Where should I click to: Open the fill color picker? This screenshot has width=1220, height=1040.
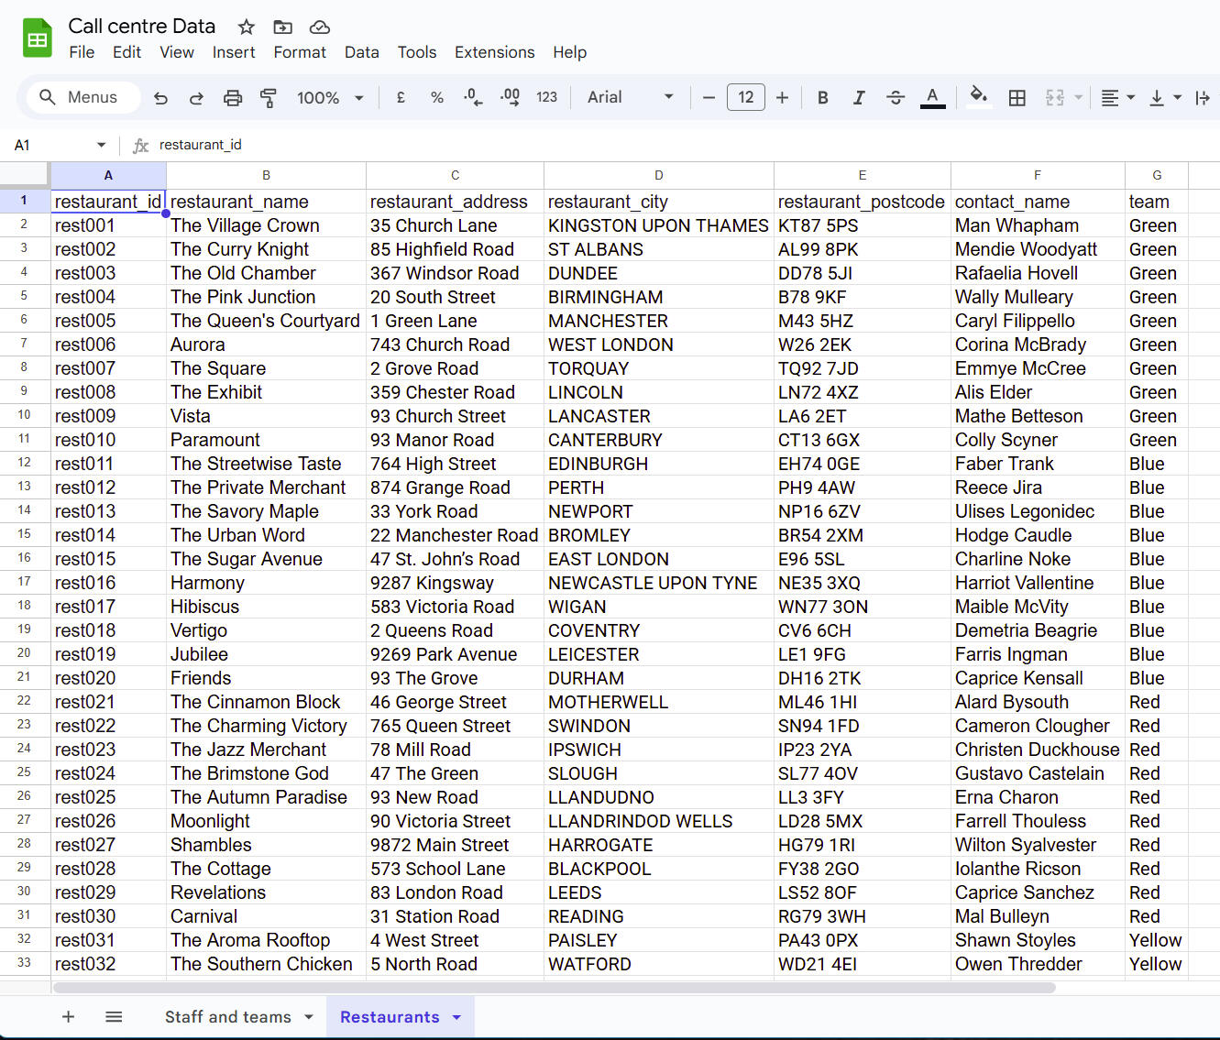(x=979, y=97)
